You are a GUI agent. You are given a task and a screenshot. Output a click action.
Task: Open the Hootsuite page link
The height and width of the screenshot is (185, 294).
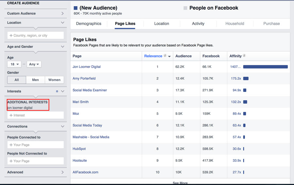pyautogui.click(x=80, y=160)
